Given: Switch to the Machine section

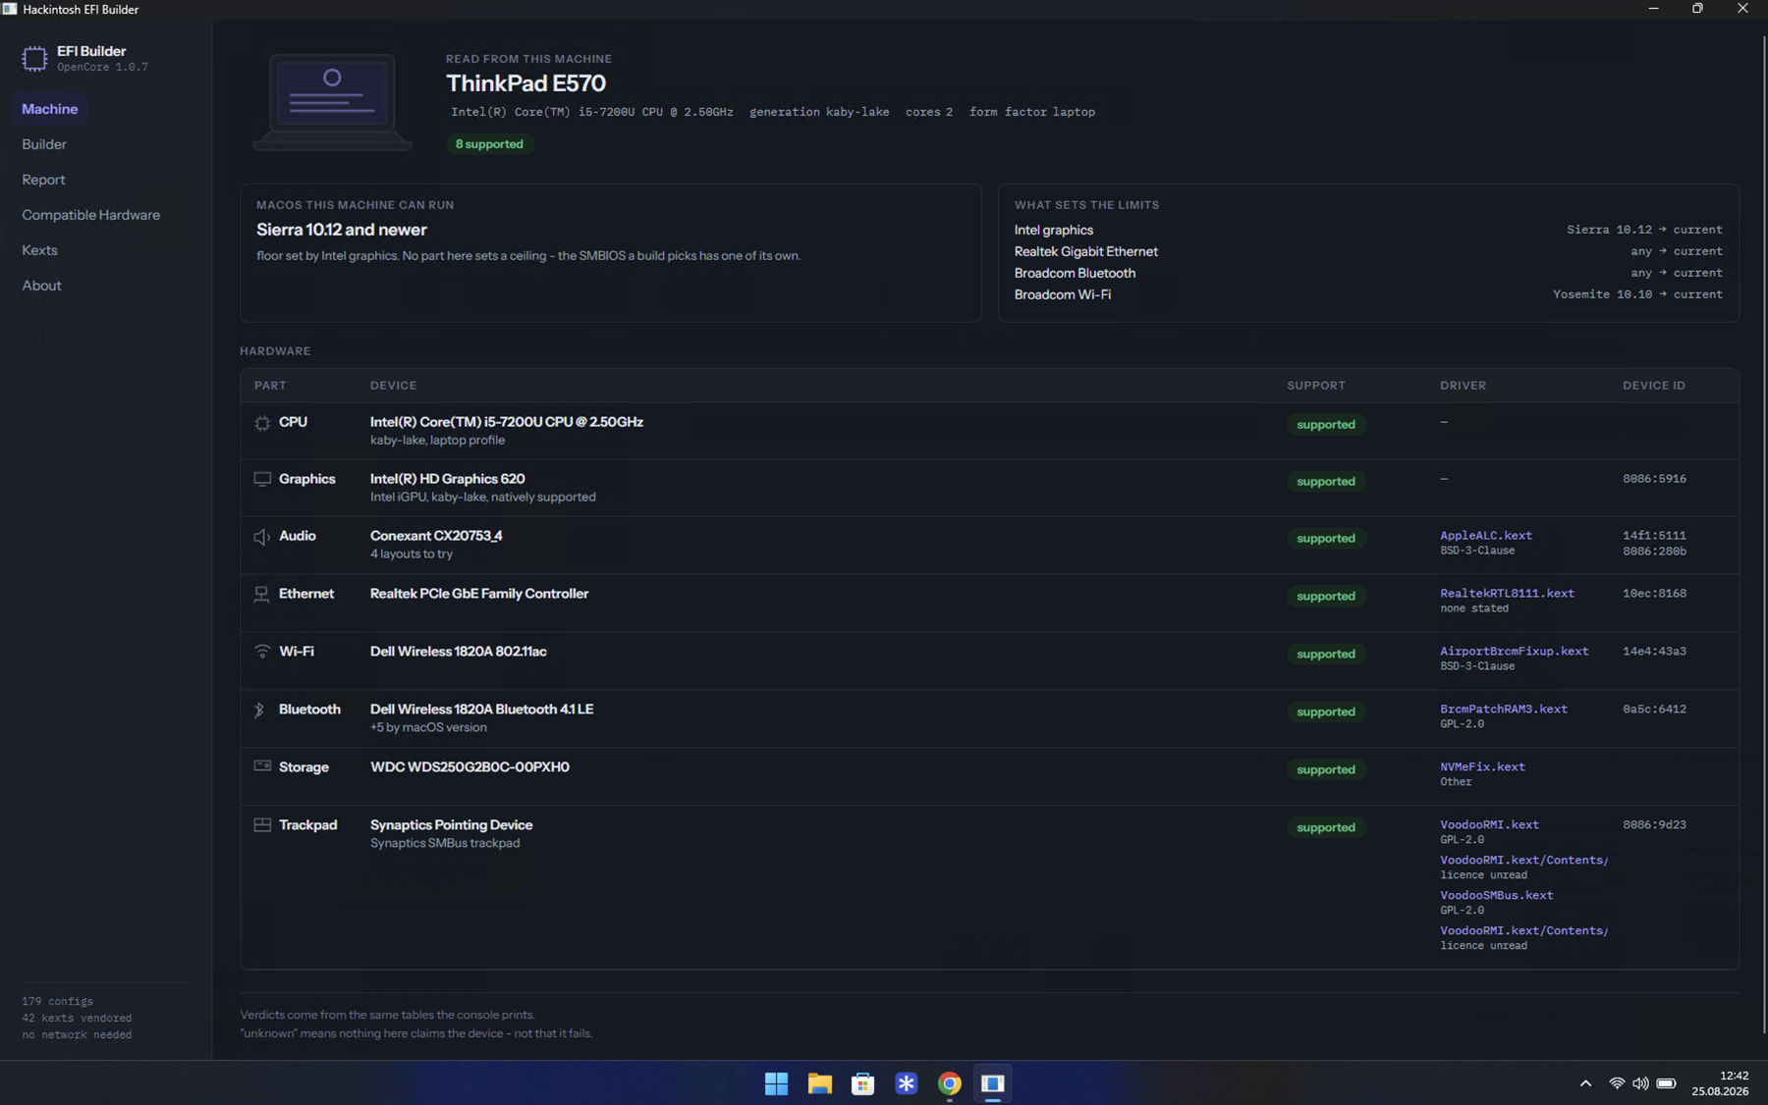Looking at the screenshot, I should pos(50,109).
